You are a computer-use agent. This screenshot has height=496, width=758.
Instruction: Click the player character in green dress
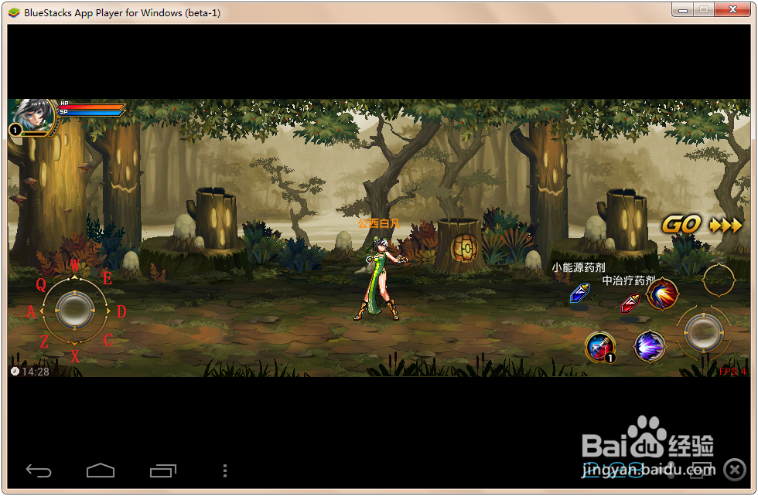382,279
